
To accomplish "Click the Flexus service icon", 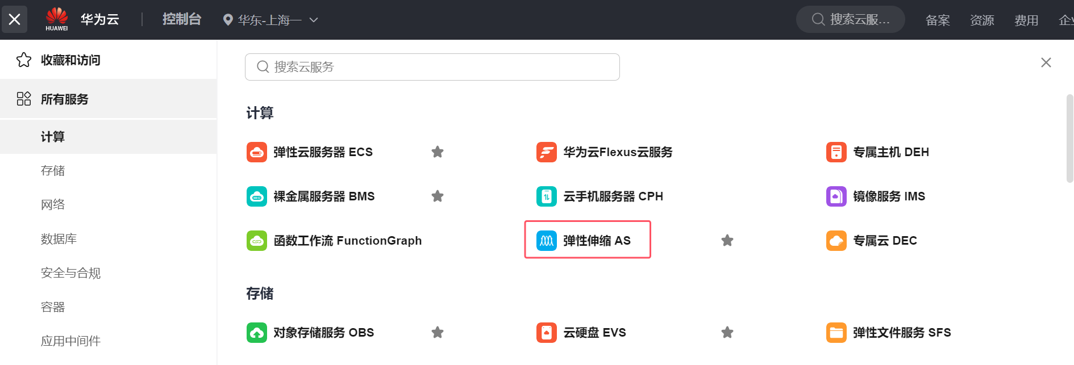I will [547, 152].
